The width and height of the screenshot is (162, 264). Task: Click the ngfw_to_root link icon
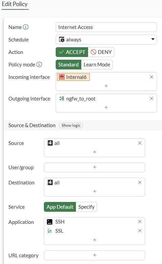(62, 98)
